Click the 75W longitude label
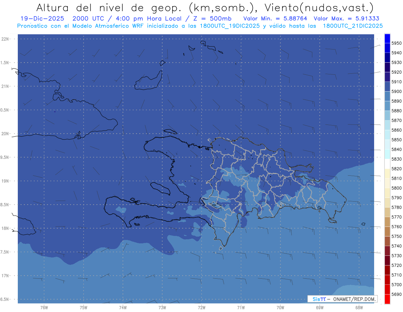Screen dimensions: 403x312 click(84, 308)
